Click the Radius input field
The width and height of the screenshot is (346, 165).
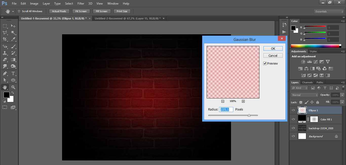coord(226,109)
